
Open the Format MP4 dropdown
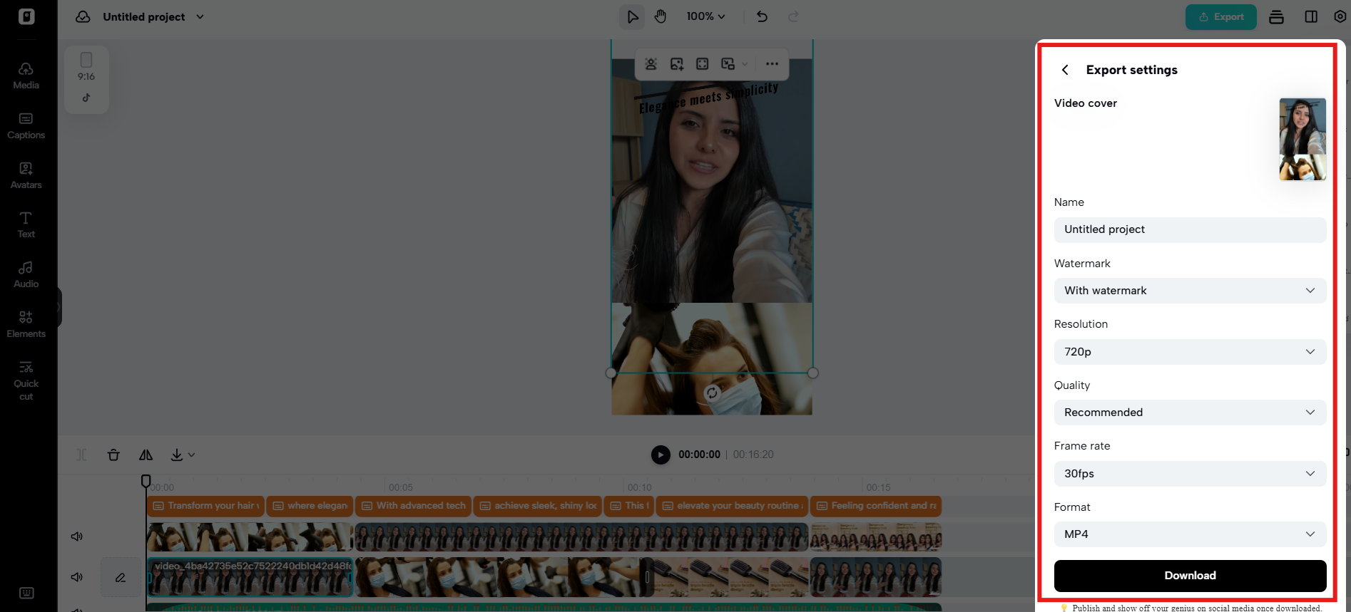click(x=1190, y=534)
